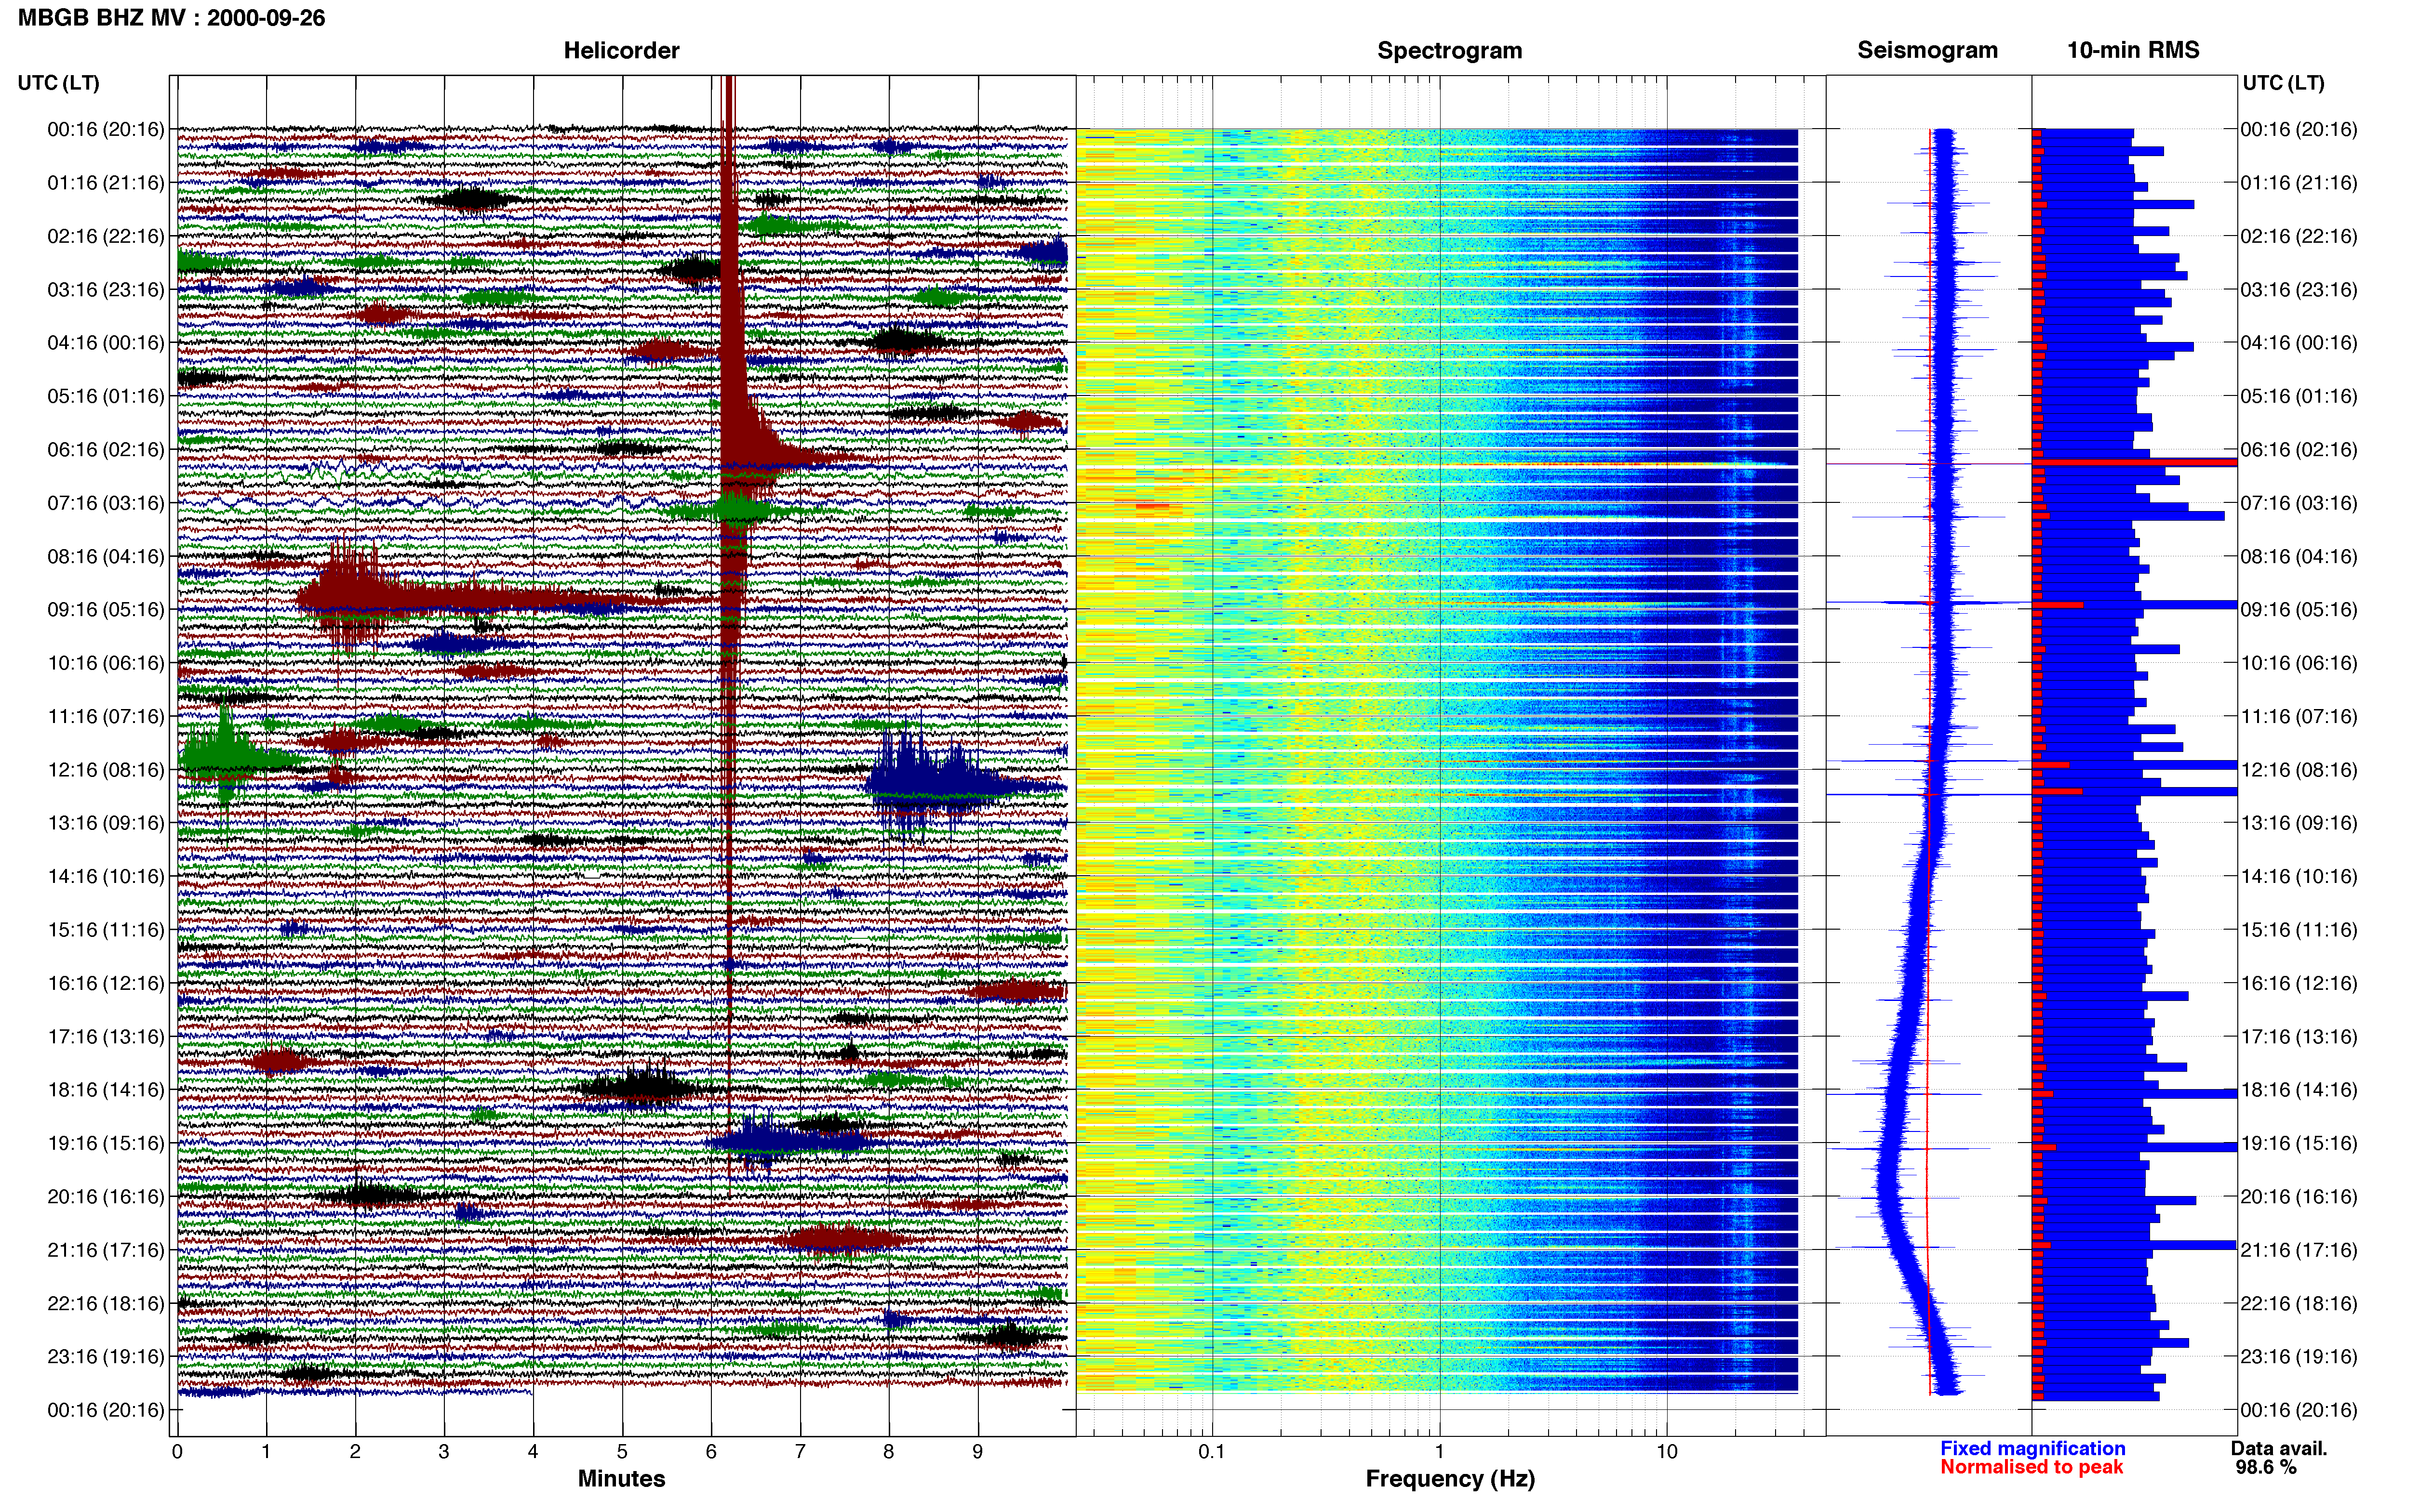Viewport: 2419px width, 1512px height.
Task: Click the 'Minutes' x-axis label
Action: pos(621,1479)
